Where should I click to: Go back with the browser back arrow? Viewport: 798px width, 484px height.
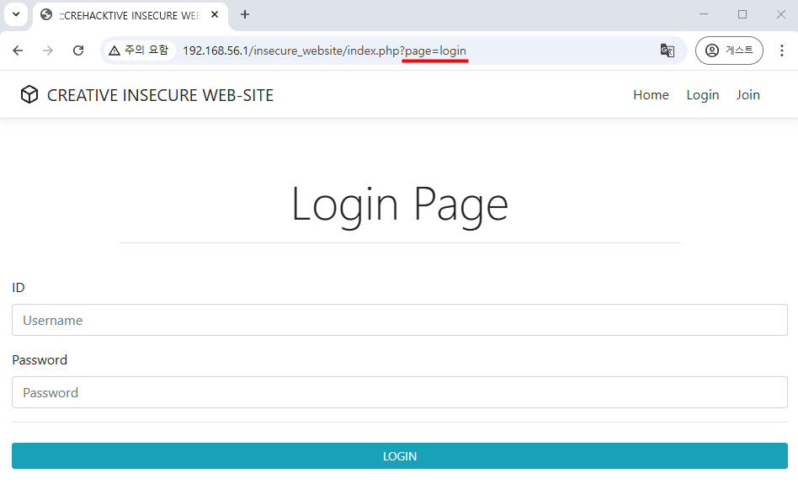coord(18,51)
